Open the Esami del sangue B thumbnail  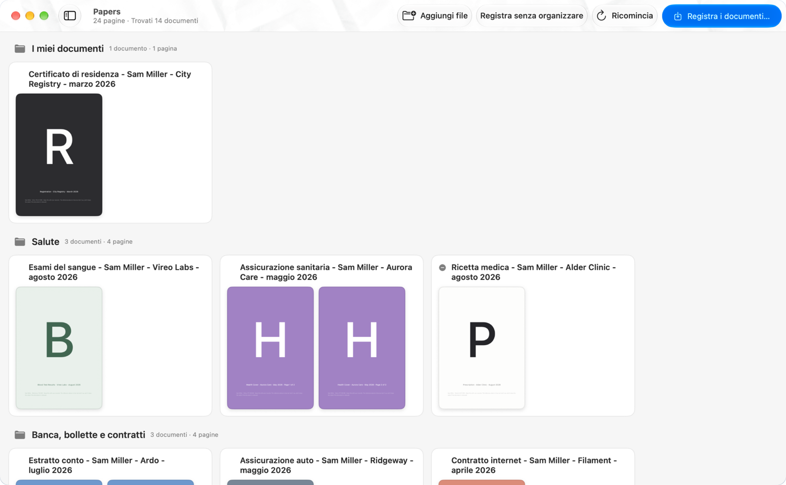pyautogui.click(x=59, y=348)
